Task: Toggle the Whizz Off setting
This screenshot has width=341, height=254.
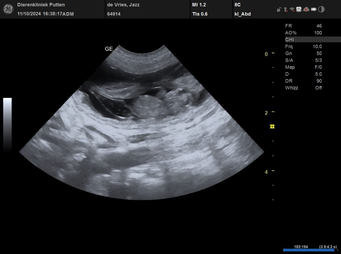Action: (x=303, y=88)
